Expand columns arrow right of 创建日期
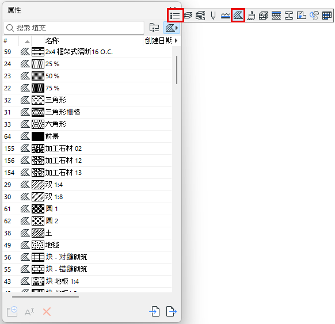Viewport: 335px width, 324px height. click(176, 41)
